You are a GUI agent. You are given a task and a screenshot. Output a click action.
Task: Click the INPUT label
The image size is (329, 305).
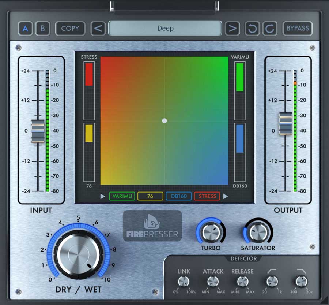coord(41,210)
